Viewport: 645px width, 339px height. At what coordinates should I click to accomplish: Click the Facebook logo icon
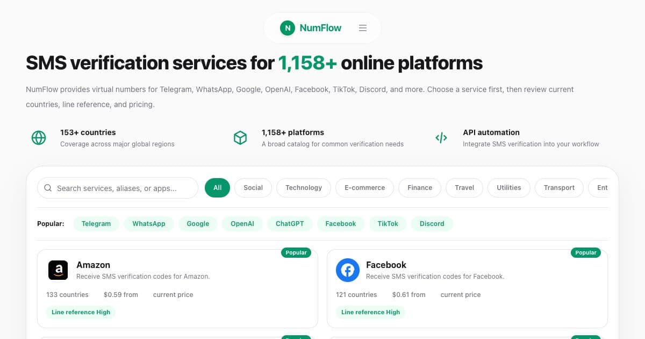(x=348, y=270)
